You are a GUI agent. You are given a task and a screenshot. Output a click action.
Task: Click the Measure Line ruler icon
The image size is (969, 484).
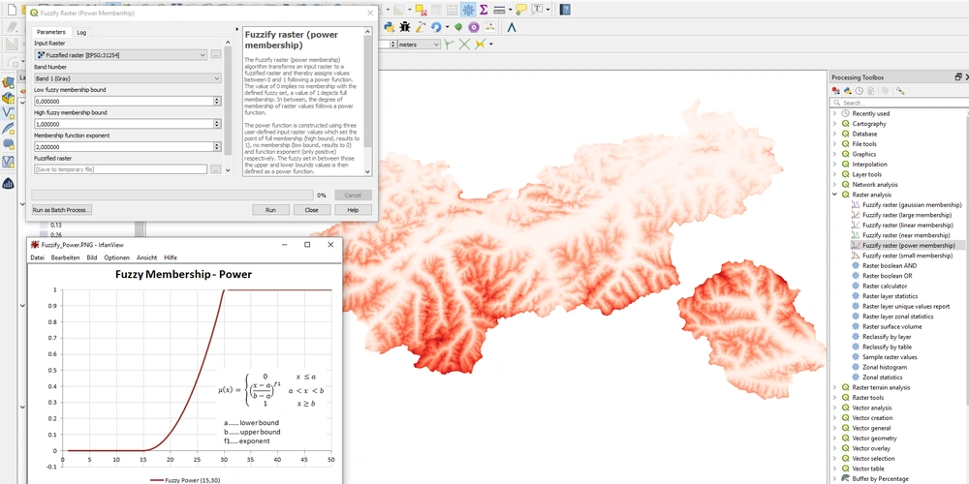500,10
